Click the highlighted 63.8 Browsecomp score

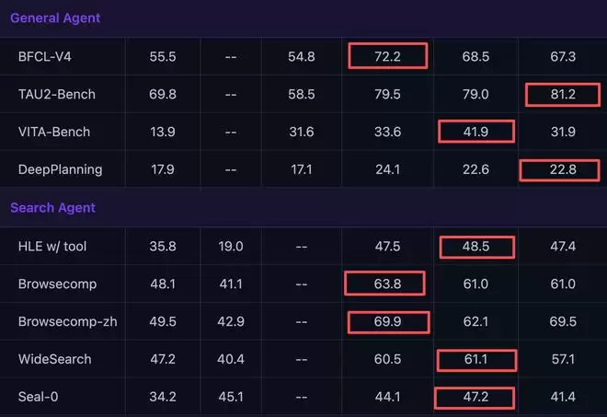387,284
